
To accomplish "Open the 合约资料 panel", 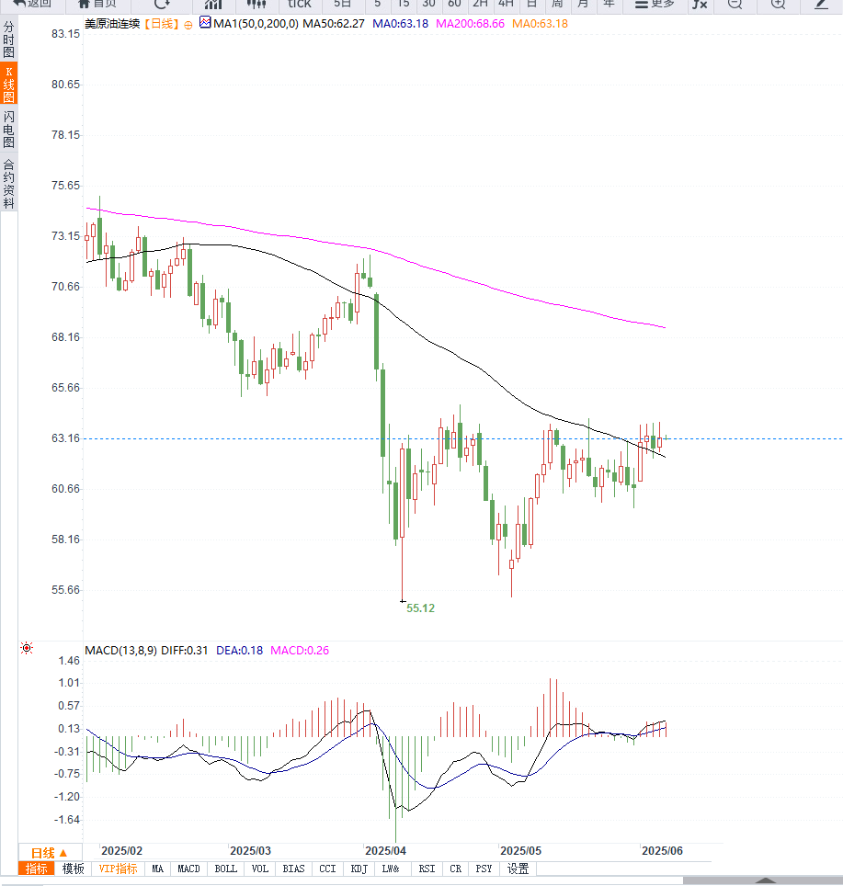I will (x=8, y=184).
